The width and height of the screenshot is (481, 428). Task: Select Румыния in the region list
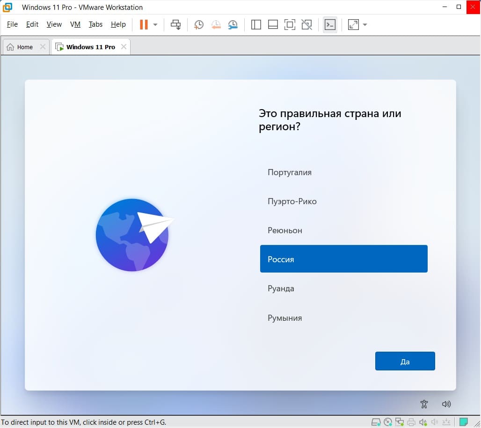[x=343, y=318]
